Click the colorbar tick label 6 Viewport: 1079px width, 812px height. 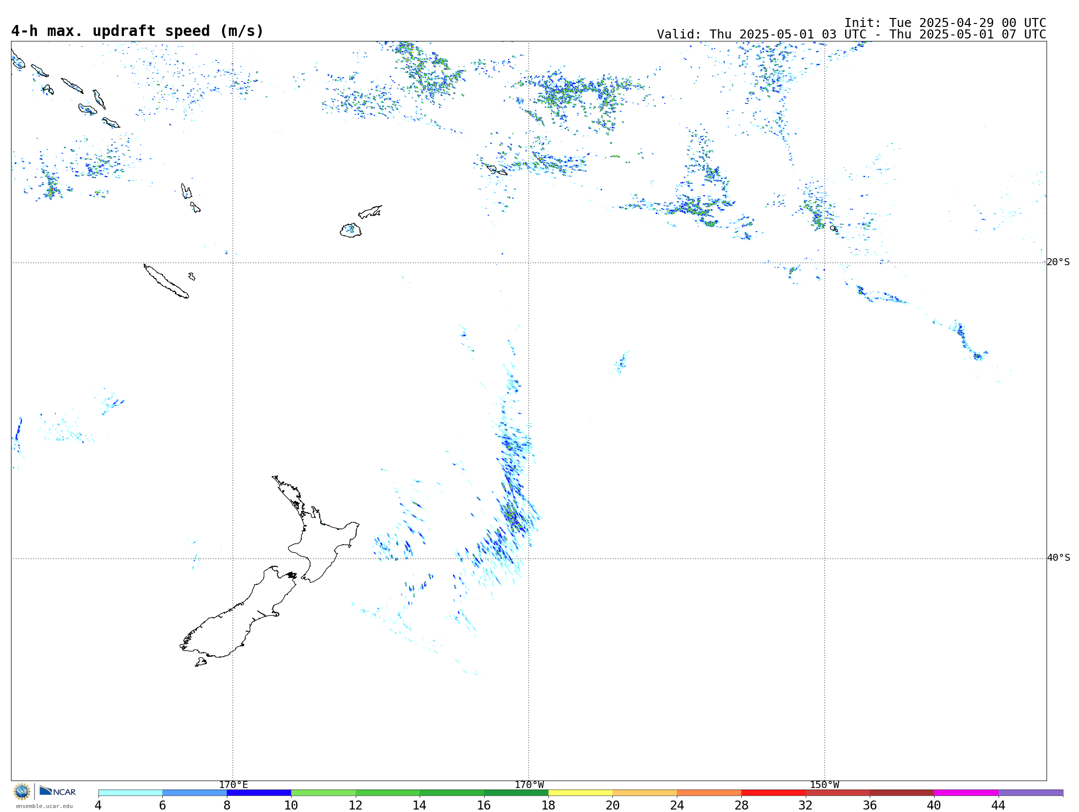pyautogui.click(x=162, y=805)
